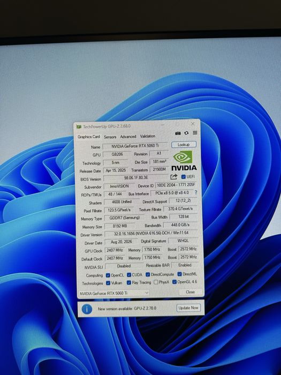
Task: Click the Technology field 5 nm
Action: [116, 162]
